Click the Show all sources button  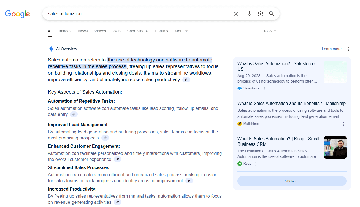(x=292, y=181)
